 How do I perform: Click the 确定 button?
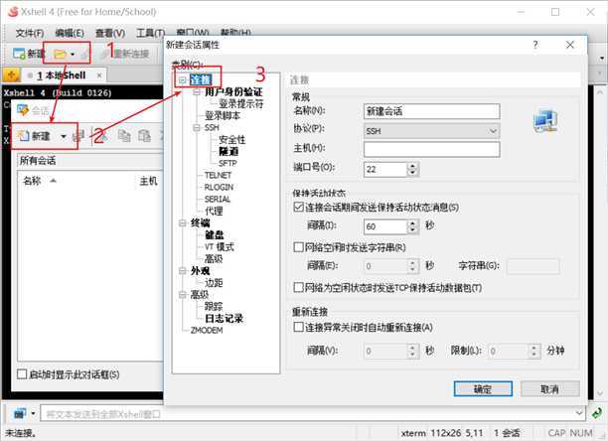tap(483, 388)
